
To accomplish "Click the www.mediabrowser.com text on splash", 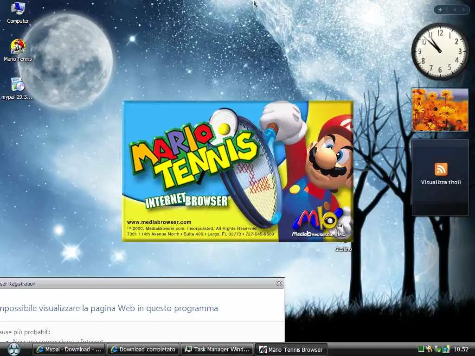I will [159, 222].
